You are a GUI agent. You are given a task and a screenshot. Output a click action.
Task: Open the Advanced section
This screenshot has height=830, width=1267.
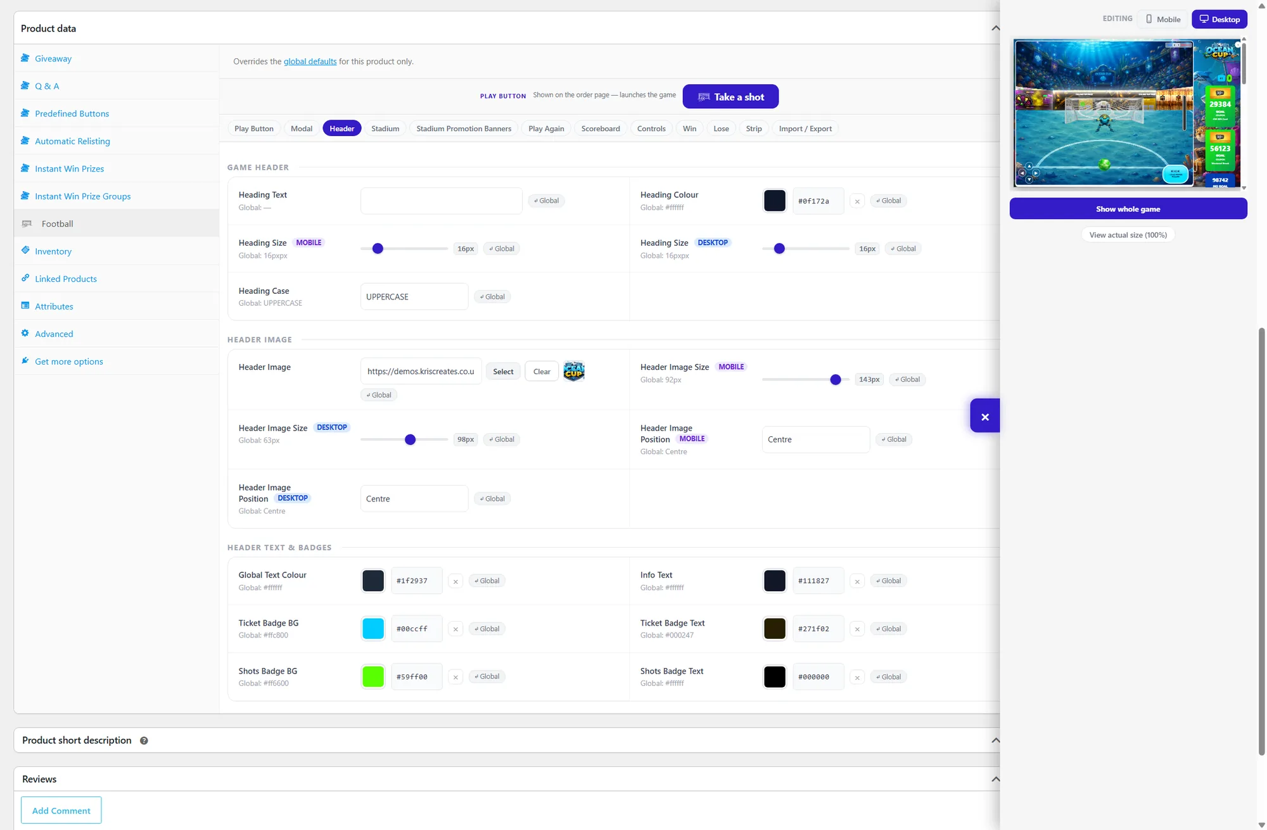click(x=54, y=334)
